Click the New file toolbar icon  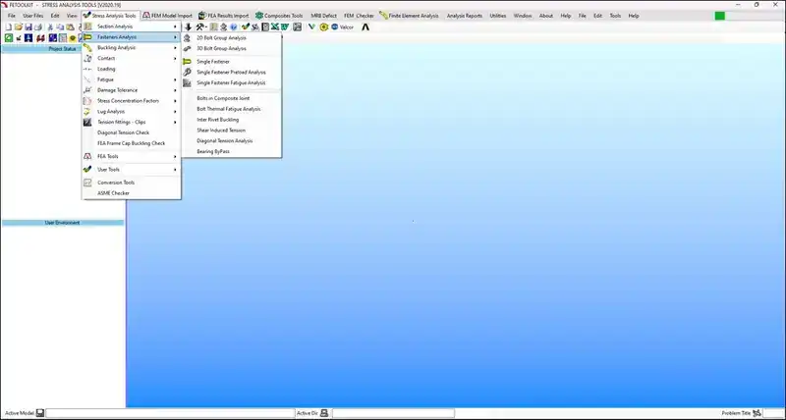pyautogui.click(x=9, y=27)
